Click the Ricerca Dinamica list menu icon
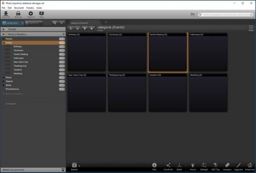The width and height of the screenshot is (256, 173). point(64,34)
